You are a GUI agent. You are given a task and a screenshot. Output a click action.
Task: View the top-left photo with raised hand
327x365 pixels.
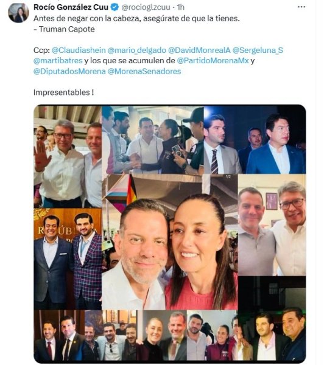pos(68,157)
